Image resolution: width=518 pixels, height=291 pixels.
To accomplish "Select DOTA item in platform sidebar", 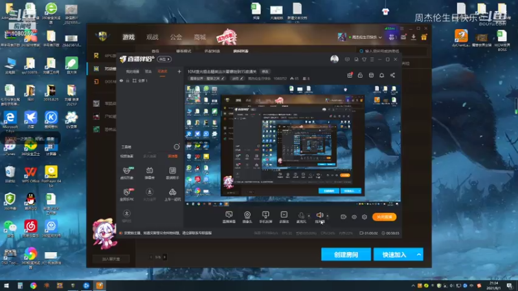I will (x=105, y=81).
